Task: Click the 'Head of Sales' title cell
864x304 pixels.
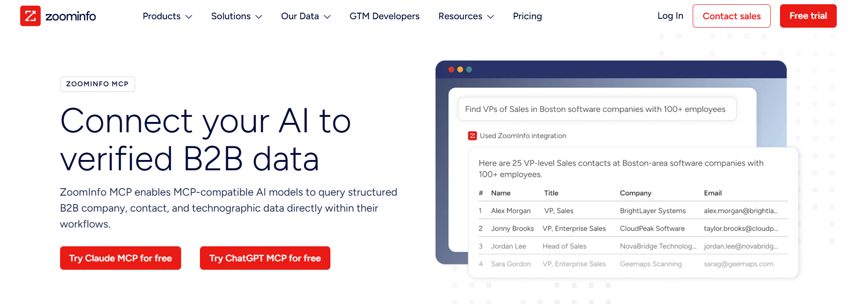Action: point(564,246)
